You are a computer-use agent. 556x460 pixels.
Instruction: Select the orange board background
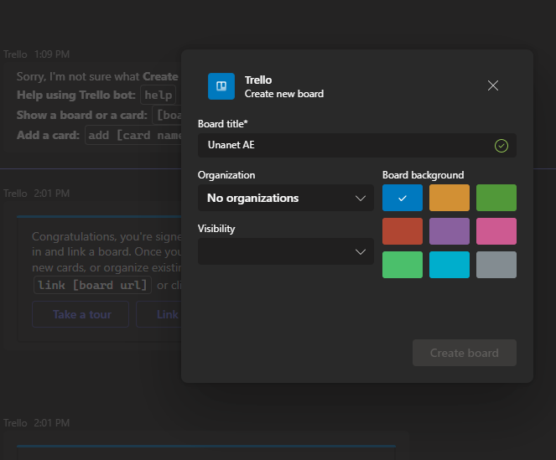(x=449, y=198)
